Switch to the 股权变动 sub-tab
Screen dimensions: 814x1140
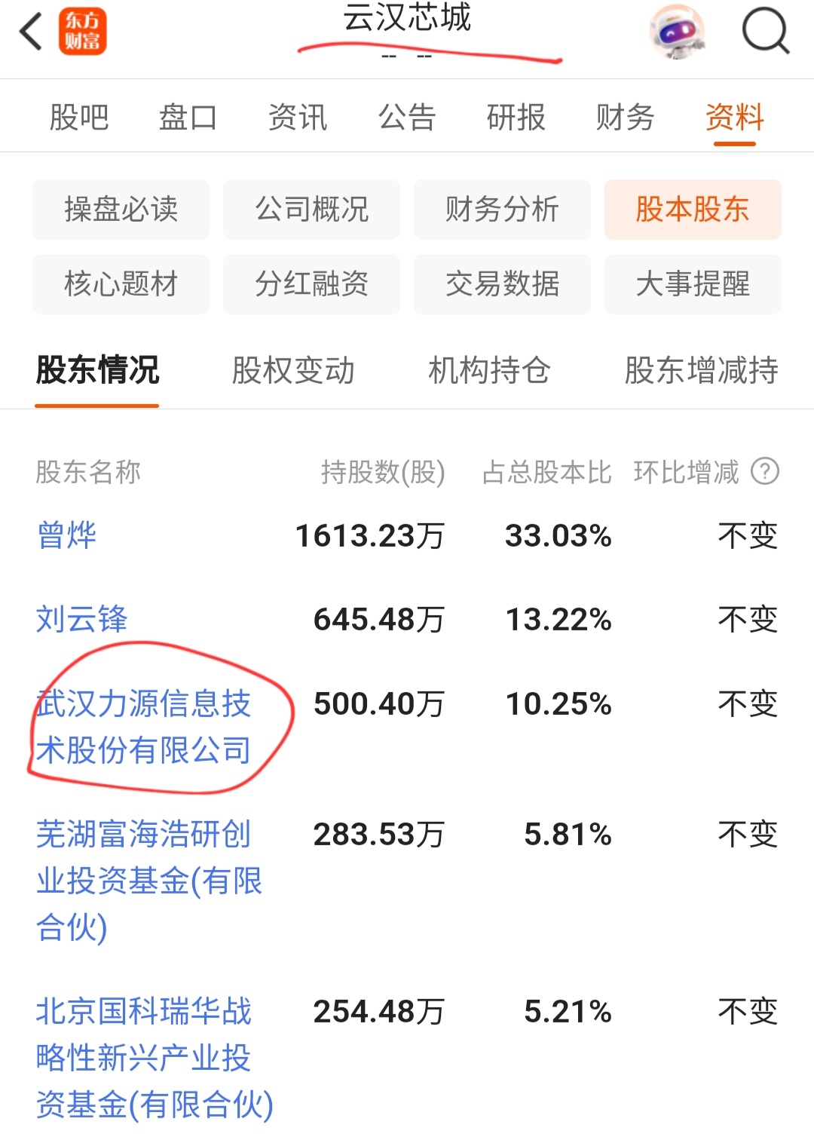tap(293, 371)
